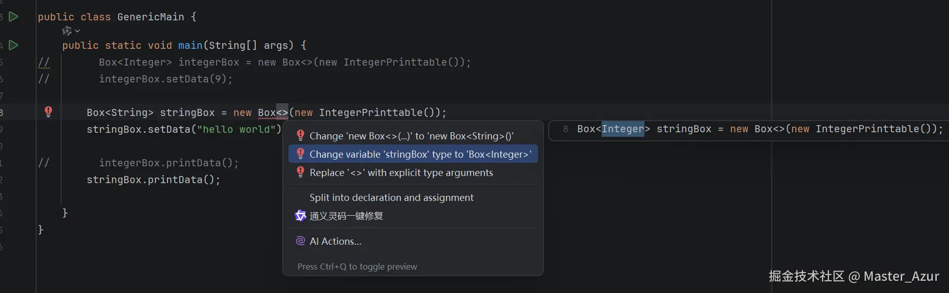Click the run icon beside GenericMain class
The width and height of the screenshot is (949, 293).
[x=14, y=17]
